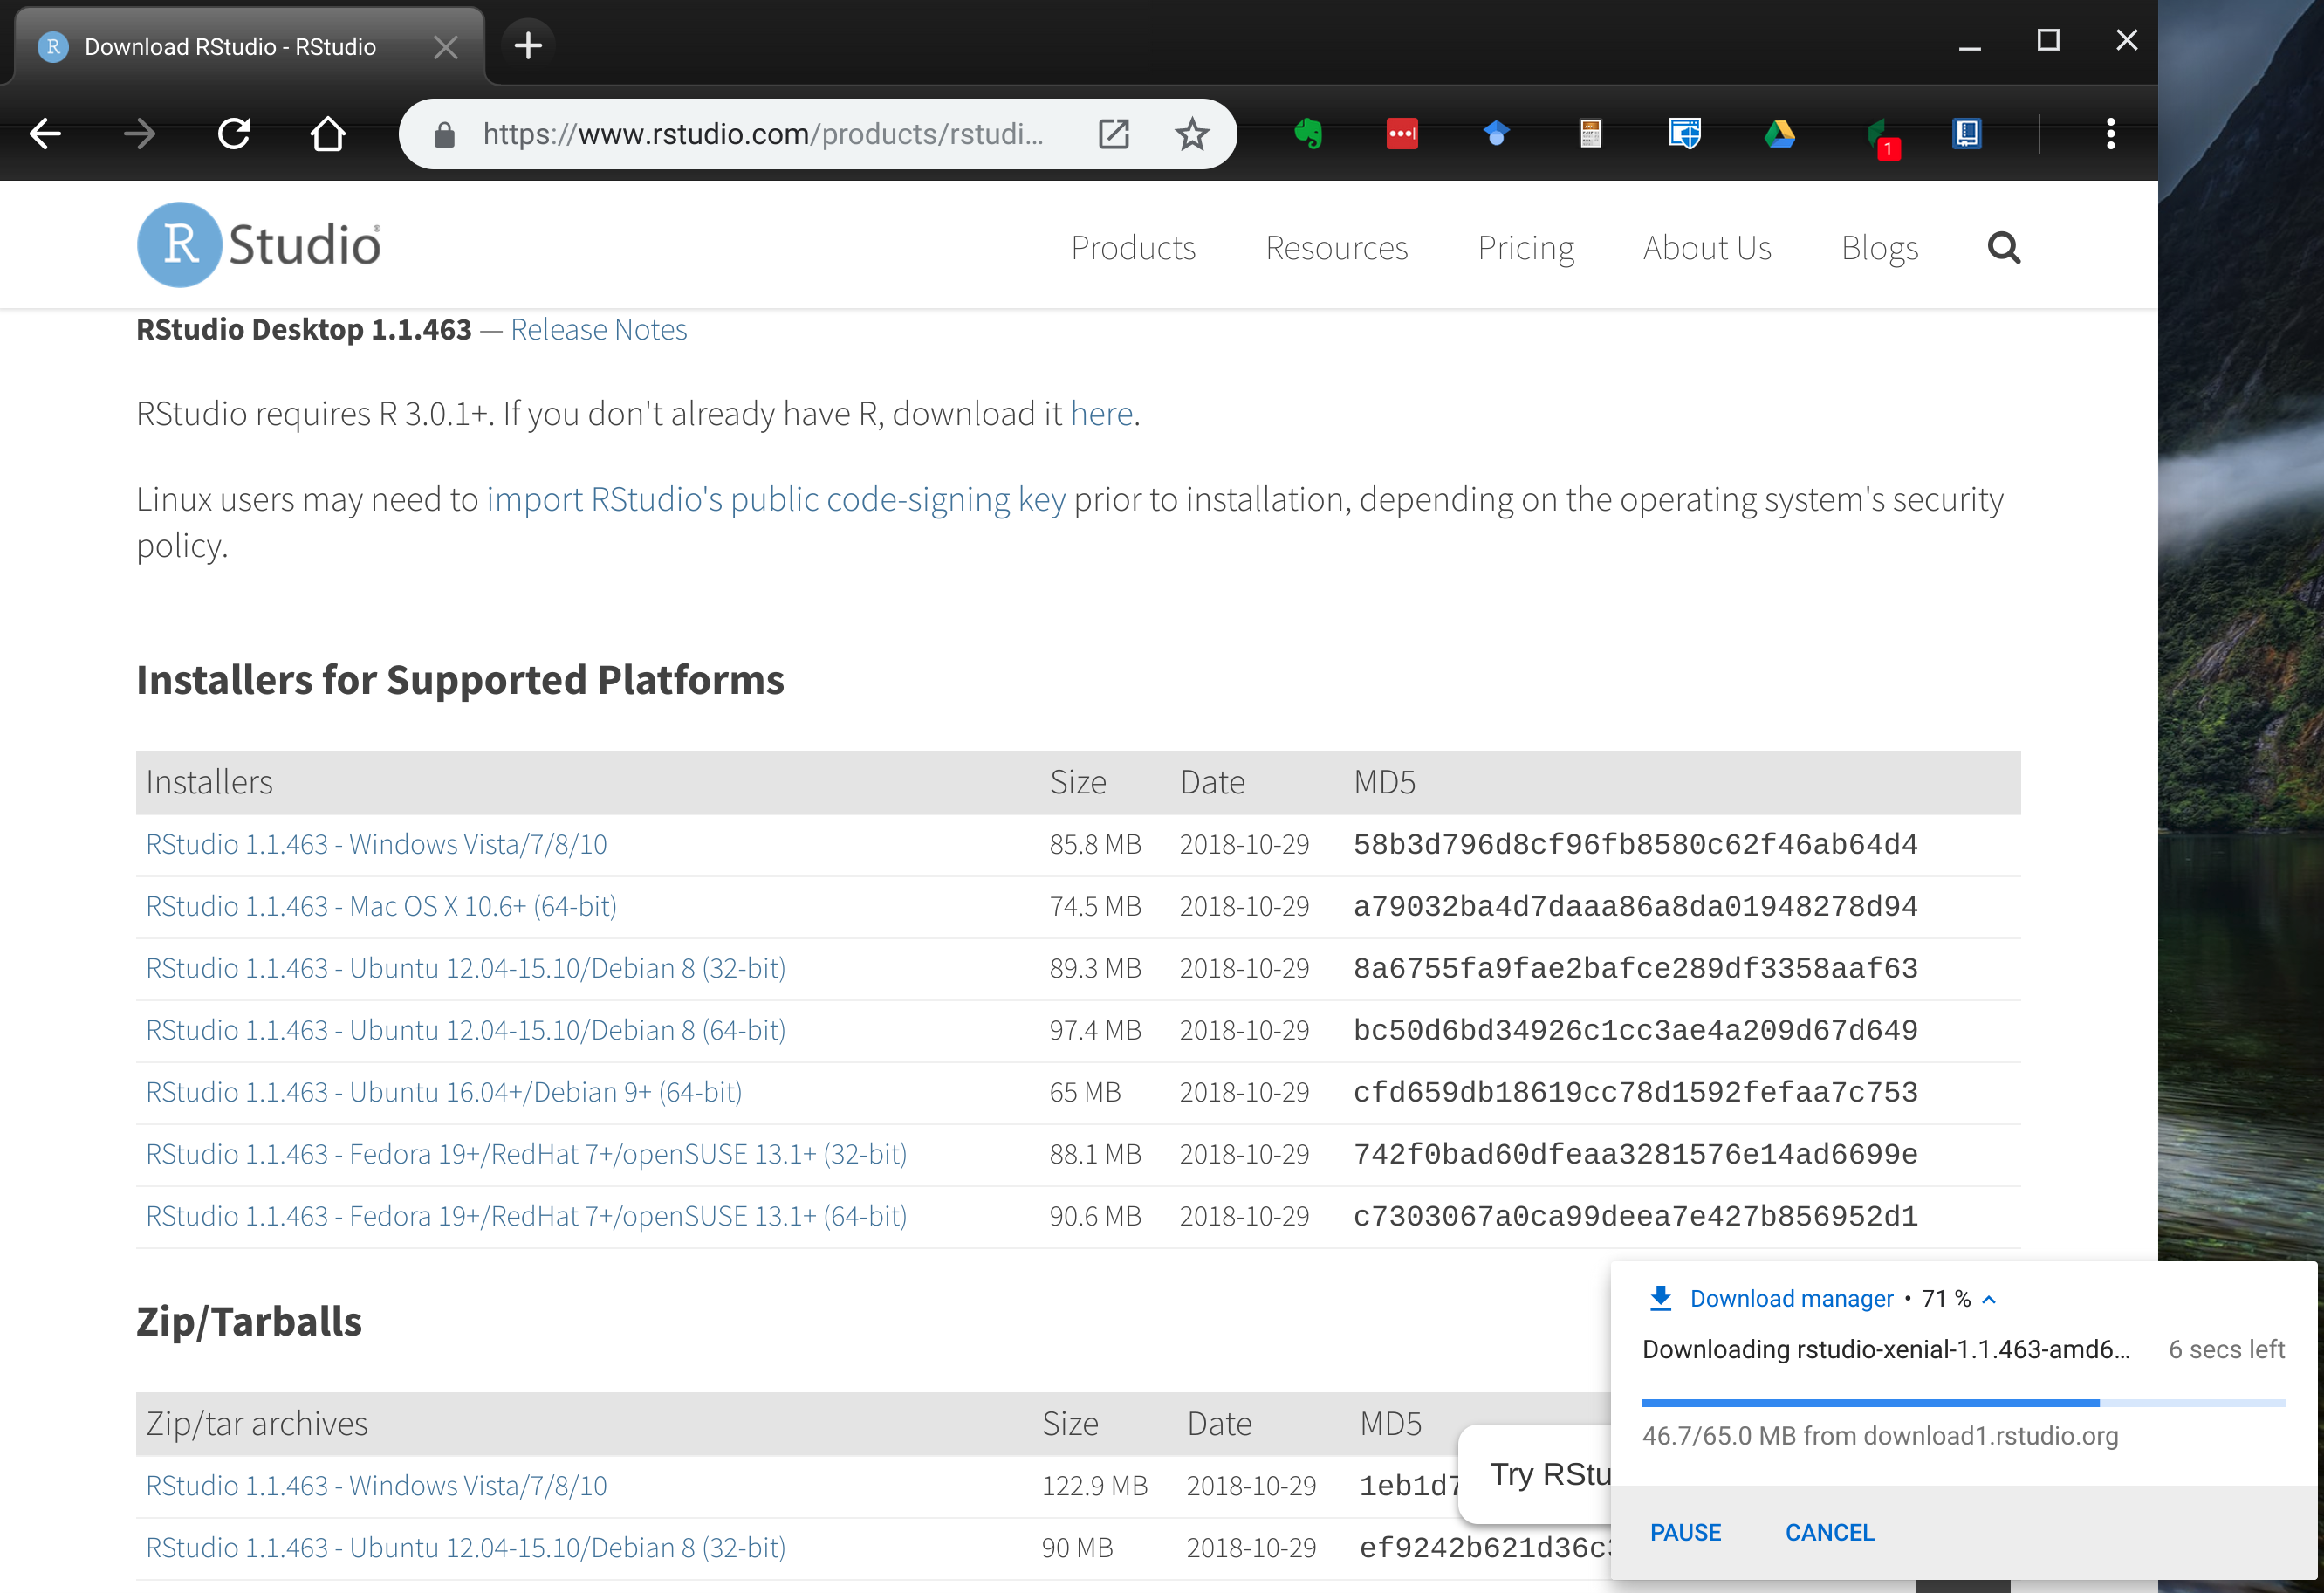Click the download progress bar

pos(1963,1403)
